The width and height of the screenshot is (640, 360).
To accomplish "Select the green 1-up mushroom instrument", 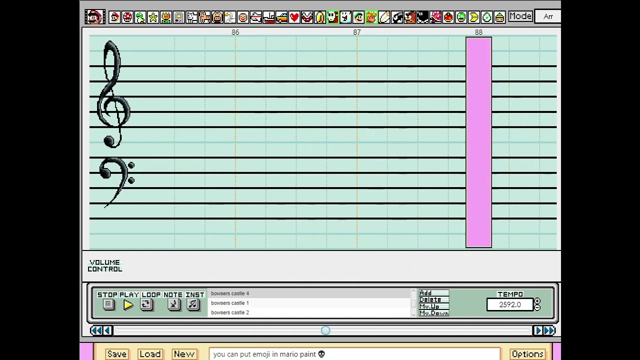I will tap(461, 17).
